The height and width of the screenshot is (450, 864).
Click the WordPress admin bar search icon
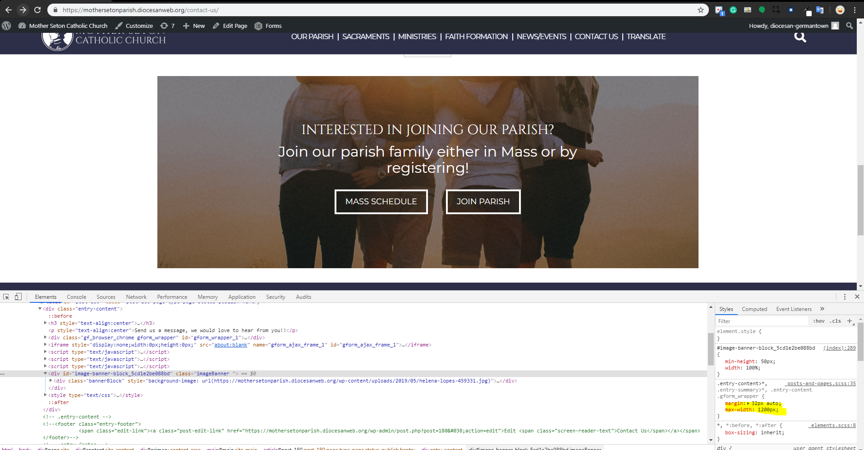coord(850,26)
